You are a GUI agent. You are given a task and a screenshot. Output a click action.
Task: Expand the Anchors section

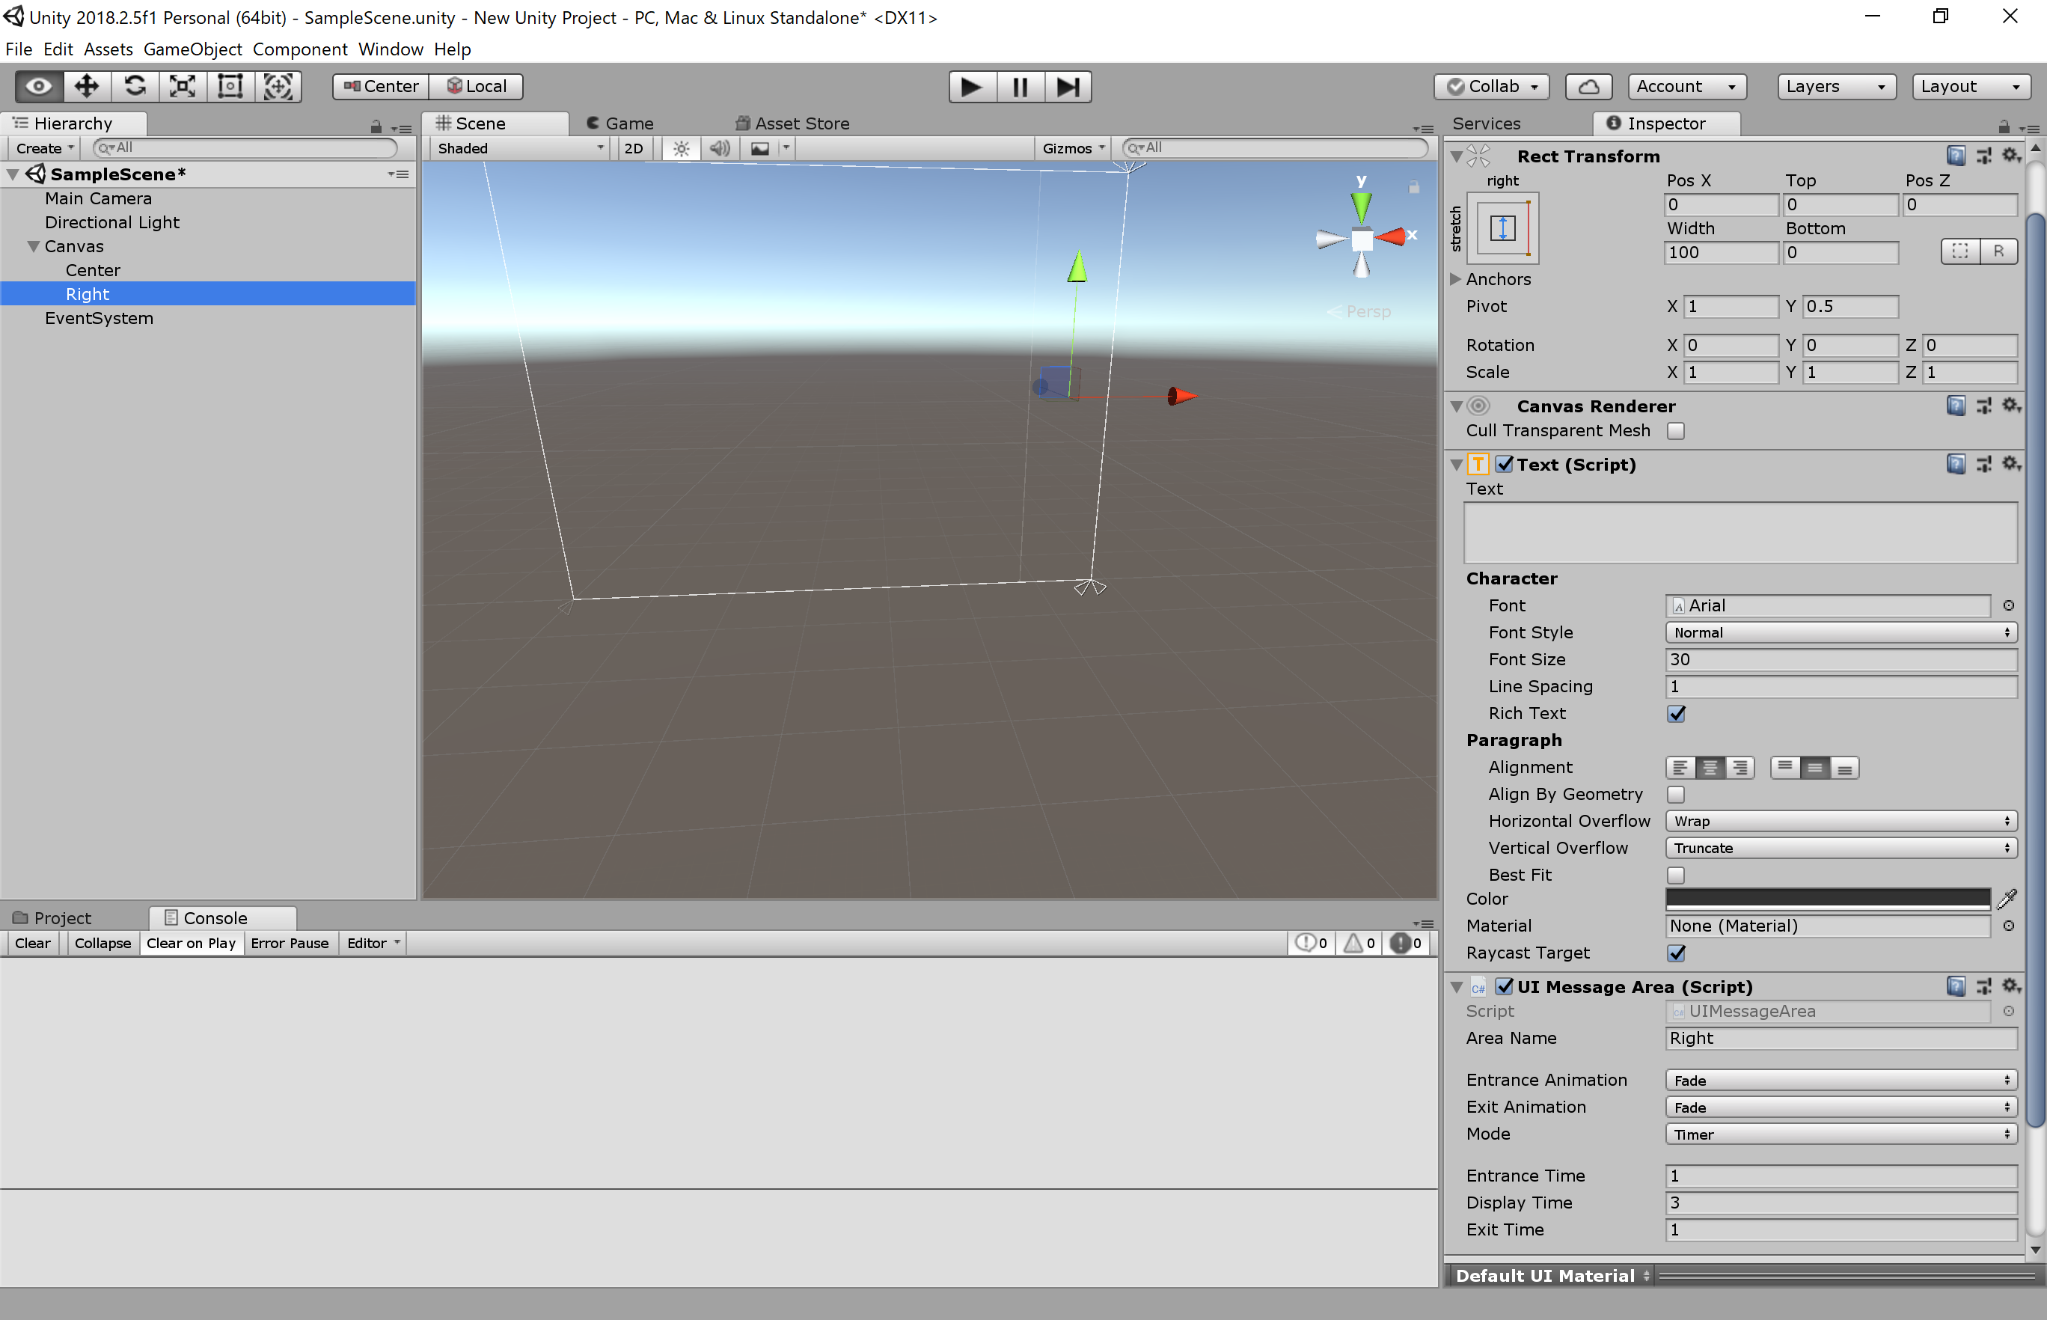click(x=1455, y=278)
